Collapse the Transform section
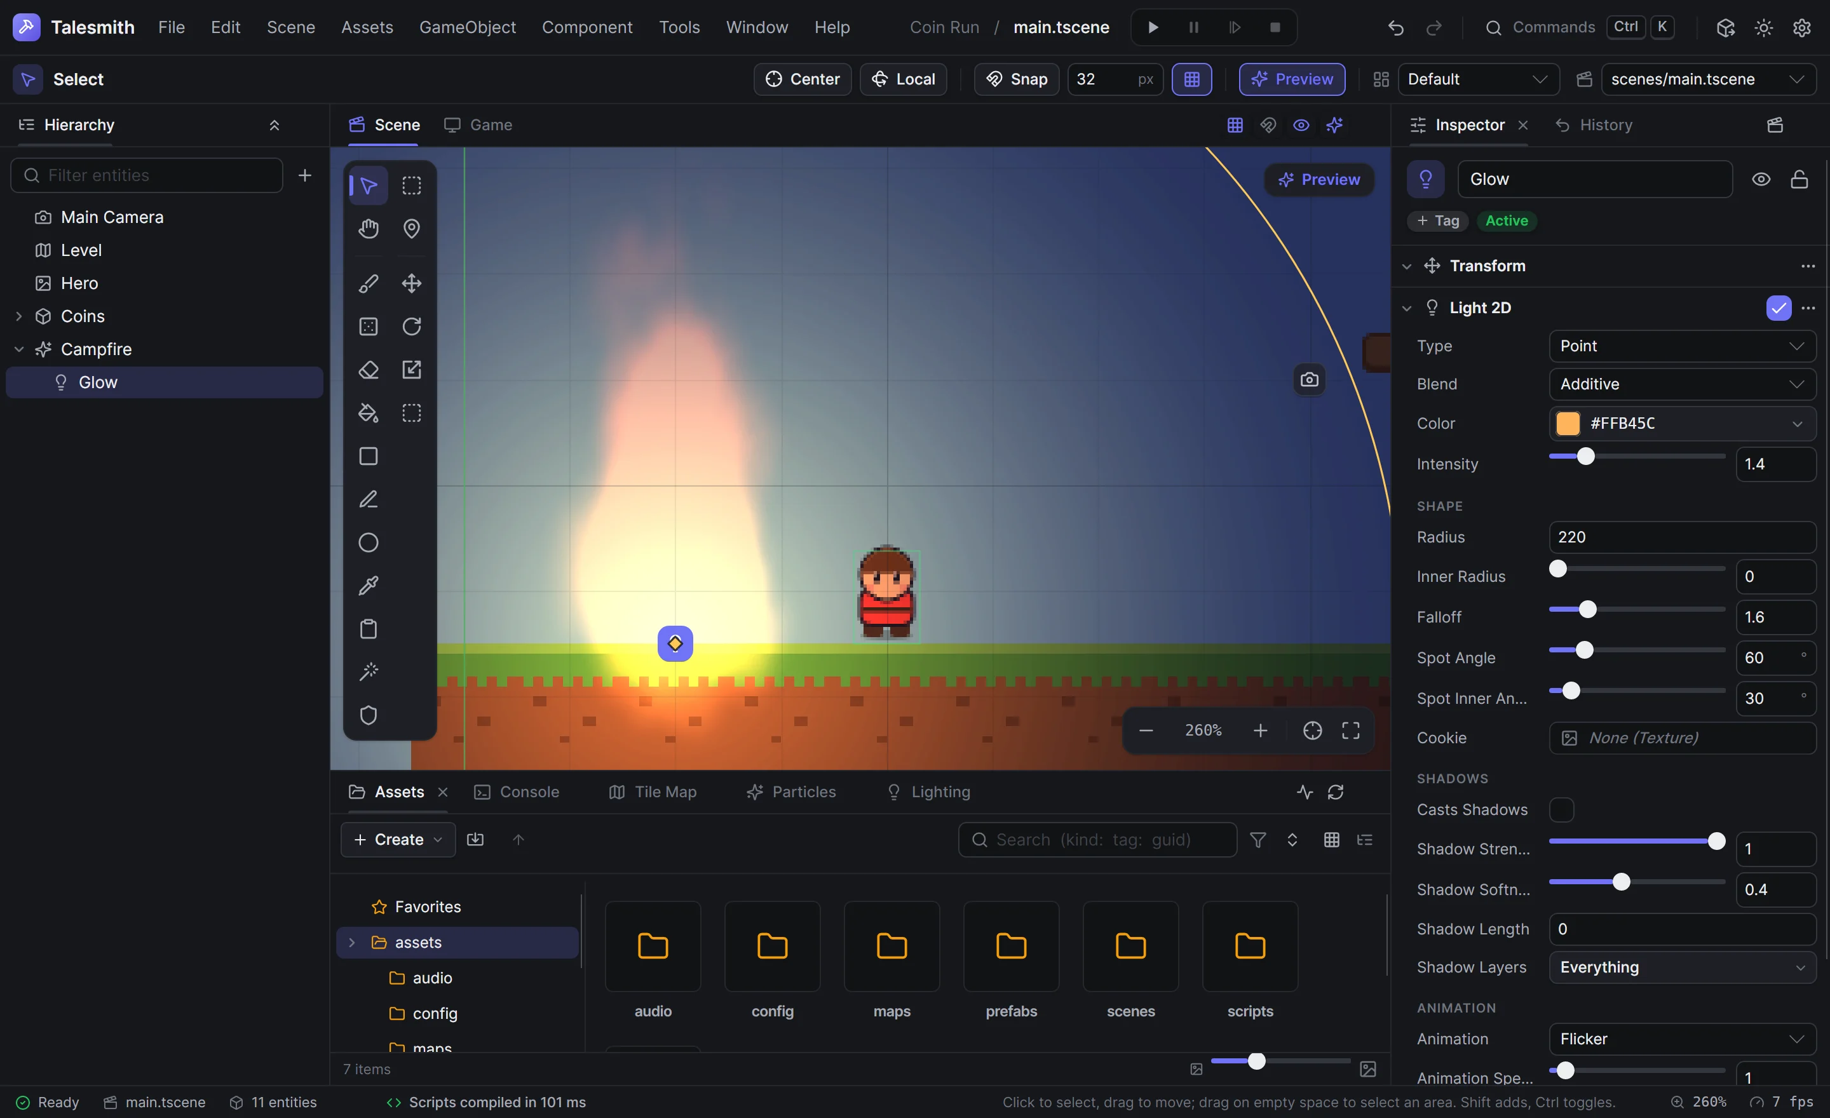Viewport: 1830px width, 1118px height. click(1407, 266)
